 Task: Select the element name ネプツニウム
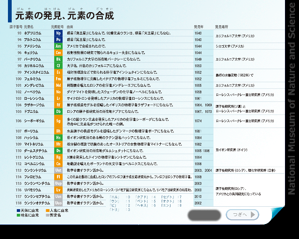33,33
